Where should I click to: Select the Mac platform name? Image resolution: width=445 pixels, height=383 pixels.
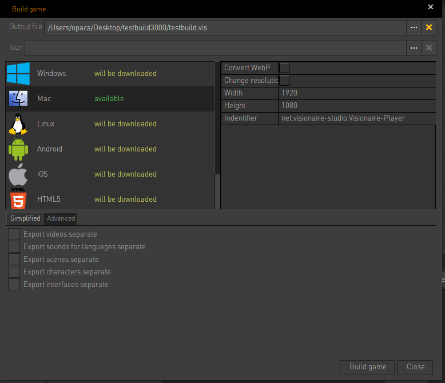[x=44, y=99]
